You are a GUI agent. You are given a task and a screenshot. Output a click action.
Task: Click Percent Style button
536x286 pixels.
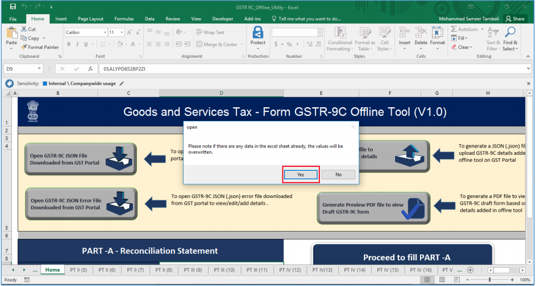pos(289,44)
